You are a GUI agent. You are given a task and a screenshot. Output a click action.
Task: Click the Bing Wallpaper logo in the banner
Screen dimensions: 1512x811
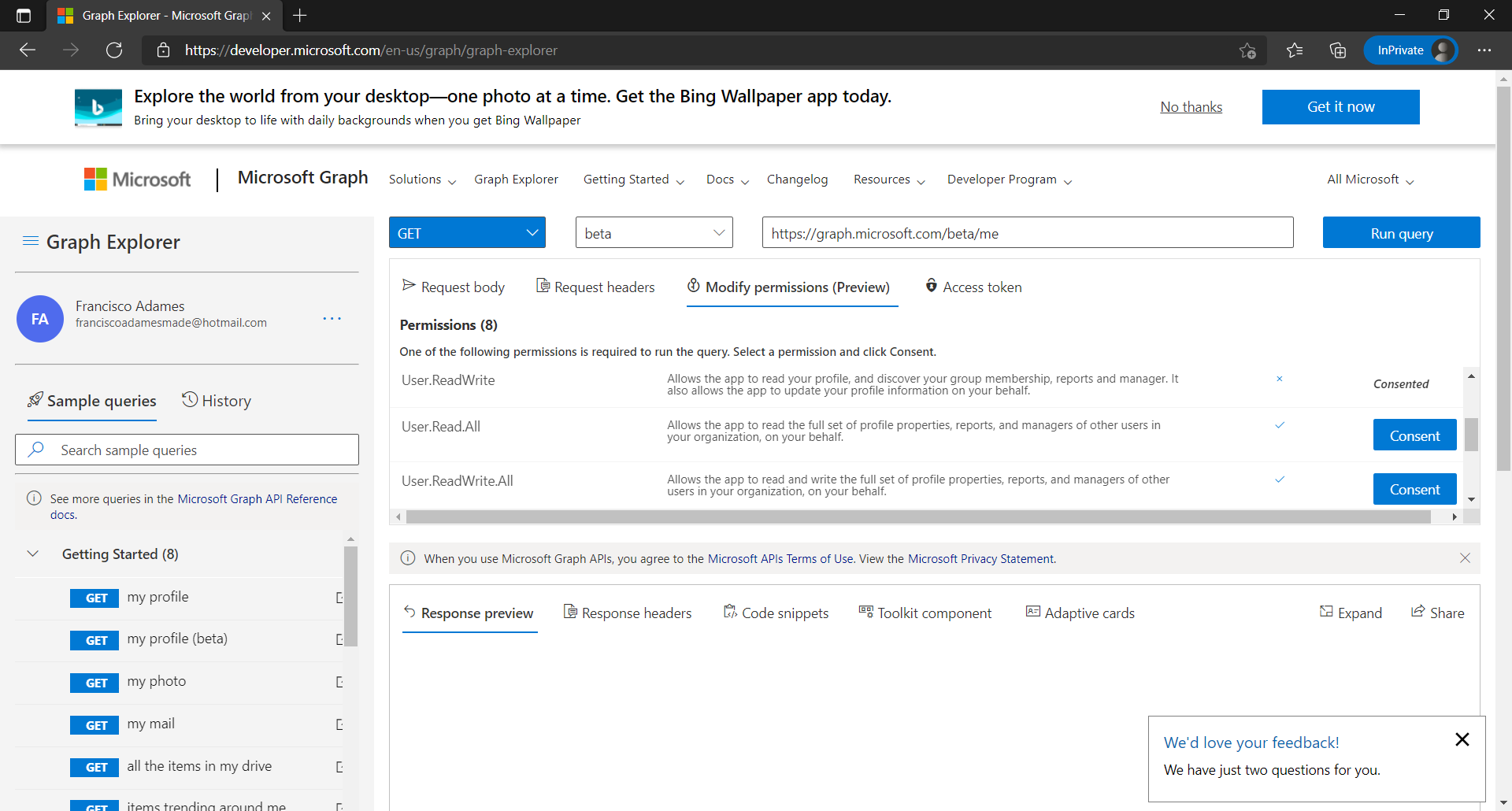pyautogui.click(x=98, y=107)
